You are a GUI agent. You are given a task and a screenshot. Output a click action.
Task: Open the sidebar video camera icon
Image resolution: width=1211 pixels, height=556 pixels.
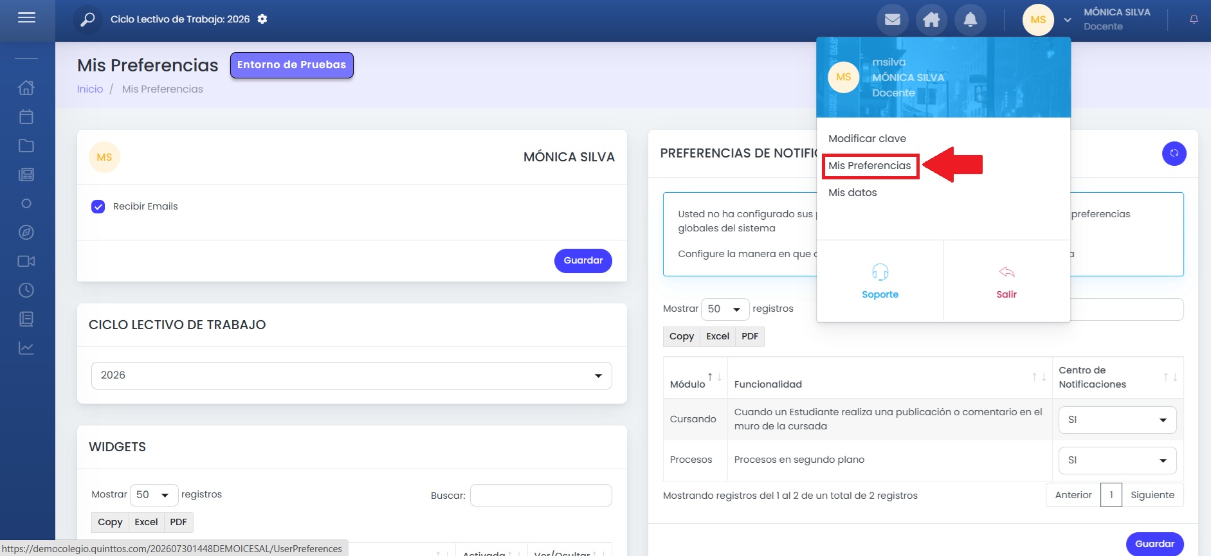26,261
